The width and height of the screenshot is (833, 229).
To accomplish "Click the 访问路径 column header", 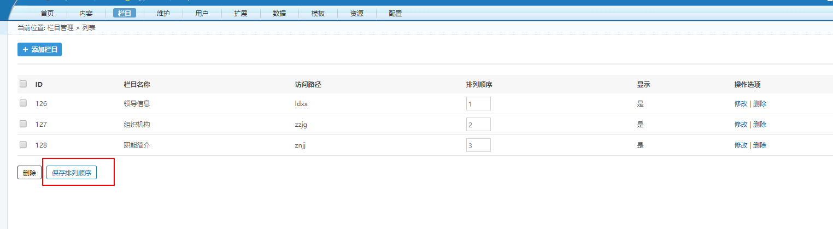I will coord(308,85).
